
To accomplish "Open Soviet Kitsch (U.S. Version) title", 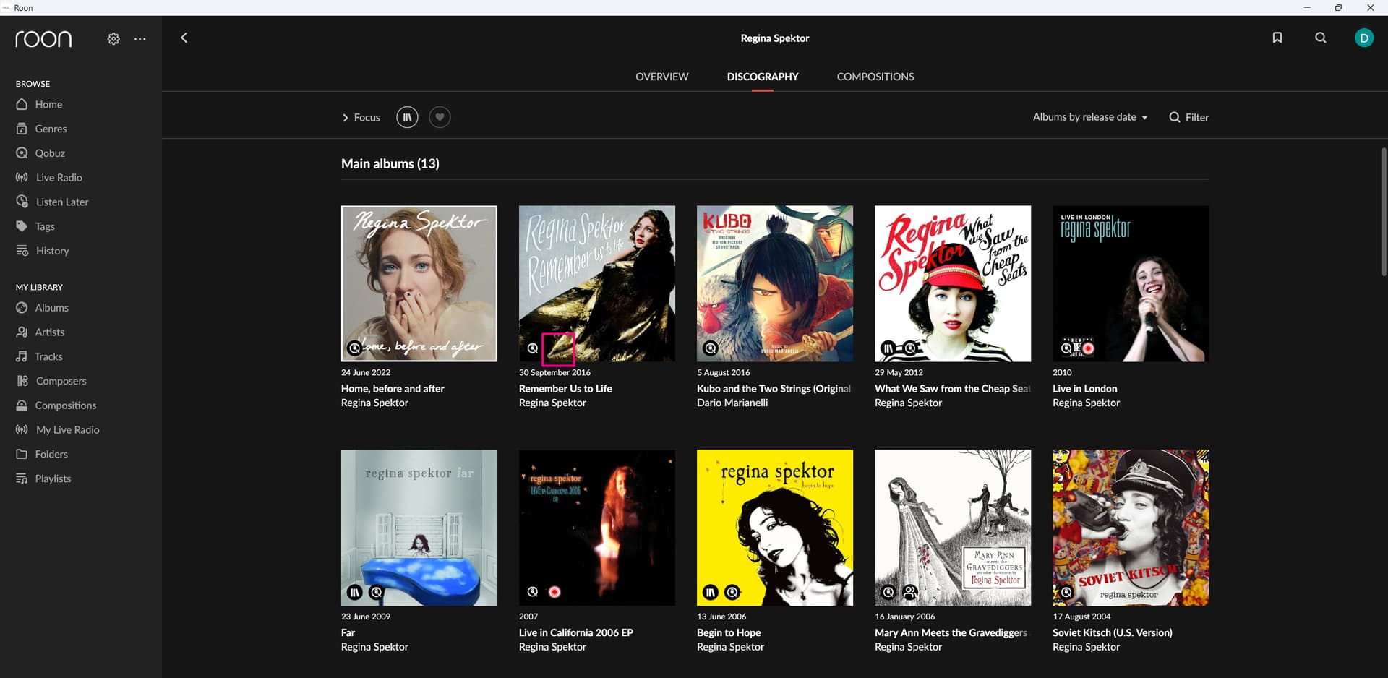I will pos(1112,633).
